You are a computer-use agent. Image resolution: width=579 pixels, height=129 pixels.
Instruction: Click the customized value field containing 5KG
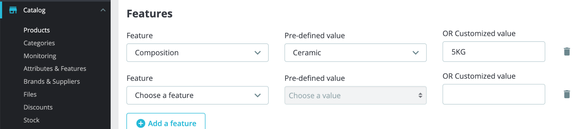coord(494,52)
